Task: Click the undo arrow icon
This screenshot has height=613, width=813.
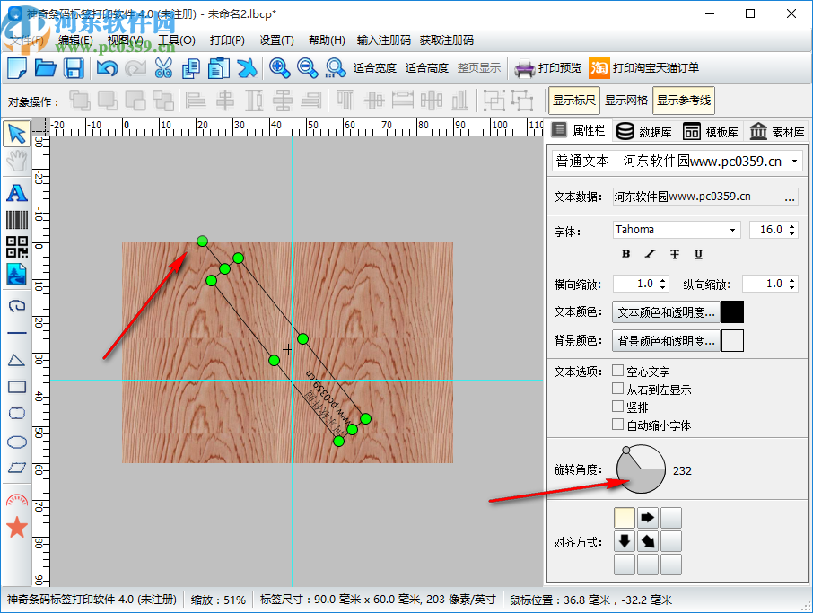Action: coord(108,68)
